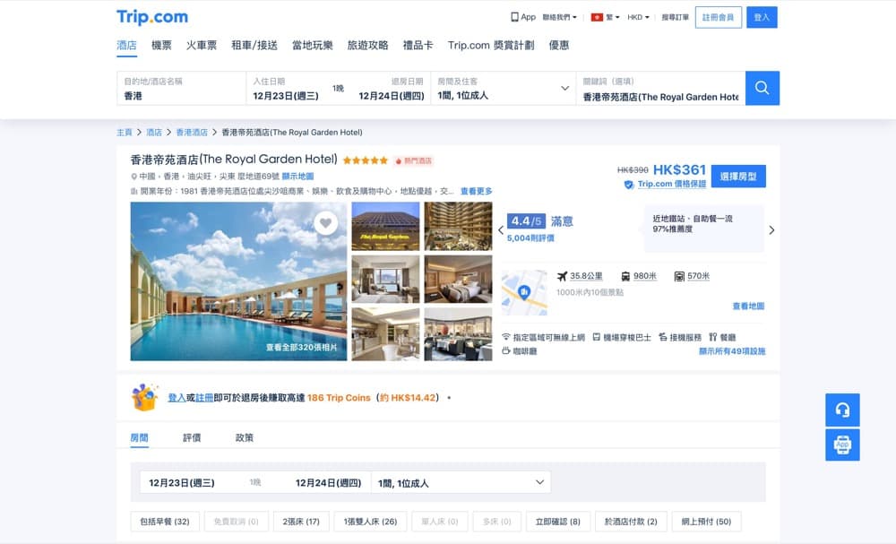Toggle the 2張床 (17) filter
This screenshot has width=896, height=544.
click(301, 521)
